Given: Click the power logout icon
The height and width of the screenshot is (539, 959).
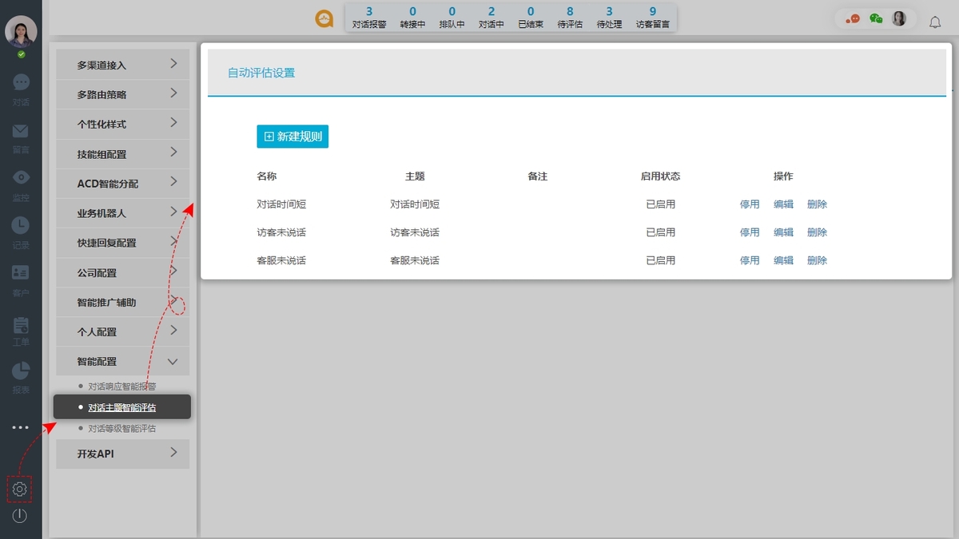Looking at the screenshot, I should click(20, 516).
